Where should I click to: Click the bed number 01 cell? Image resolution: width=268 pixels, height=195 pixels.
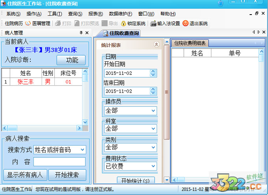68,82
